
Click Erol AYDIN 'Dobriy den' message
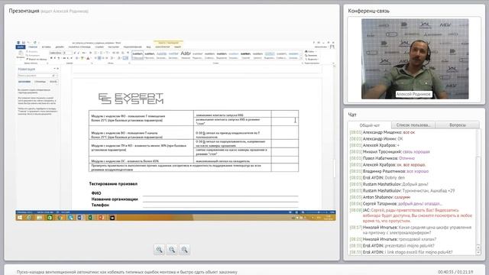pyautogui.click(x=377, y=178)
